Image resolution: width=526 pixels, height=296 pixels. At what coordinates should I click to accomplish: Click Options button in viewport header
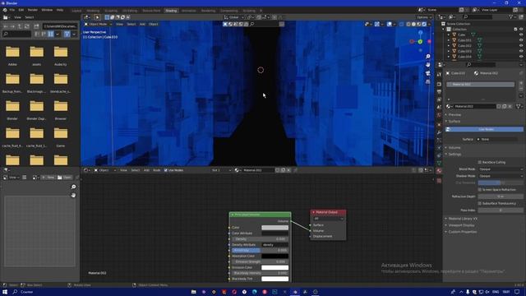(424, 17)
